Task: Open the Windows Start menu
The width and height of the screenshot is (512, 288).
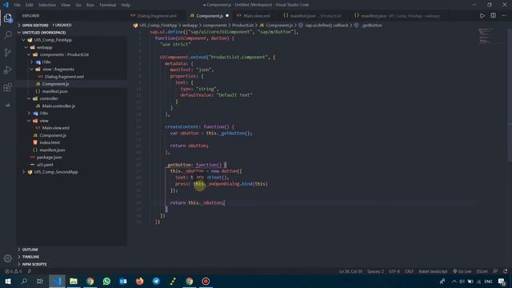Action: tap(8, 281)
